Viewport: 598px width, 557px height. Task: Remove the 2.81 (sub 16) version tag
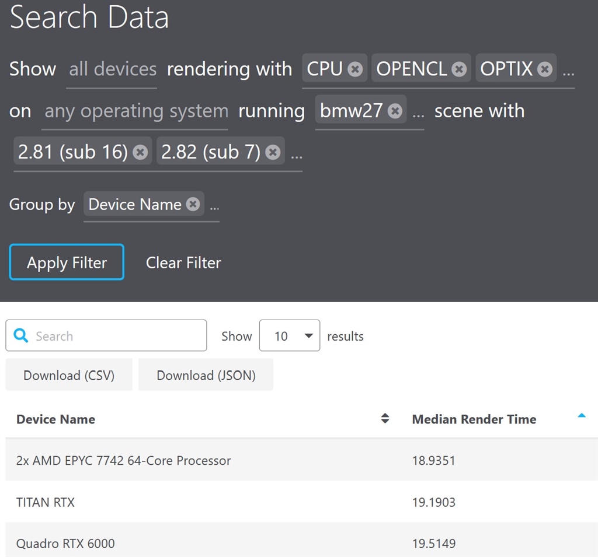[140, 152]
